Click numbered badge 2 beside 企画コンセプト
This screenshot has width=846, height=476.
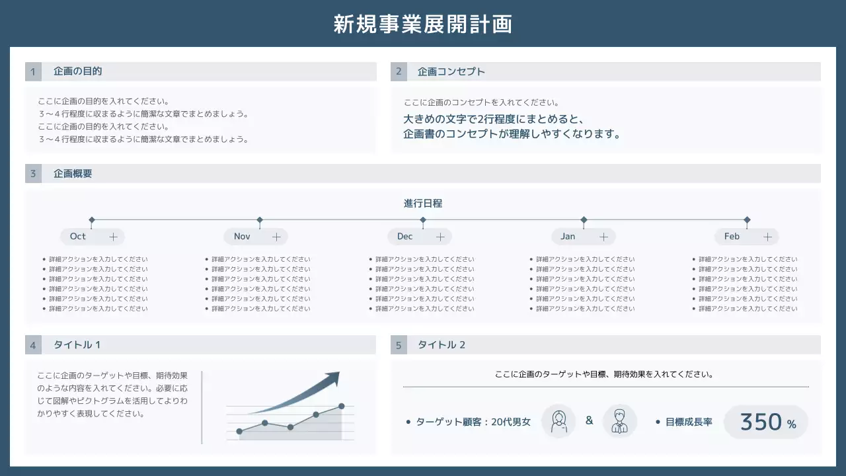pos(399,71)
